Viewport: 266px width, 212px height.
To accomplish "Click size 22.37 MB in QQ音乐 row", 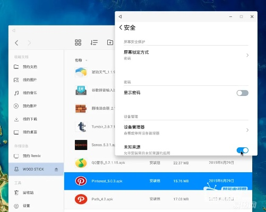I will (181, 163).
